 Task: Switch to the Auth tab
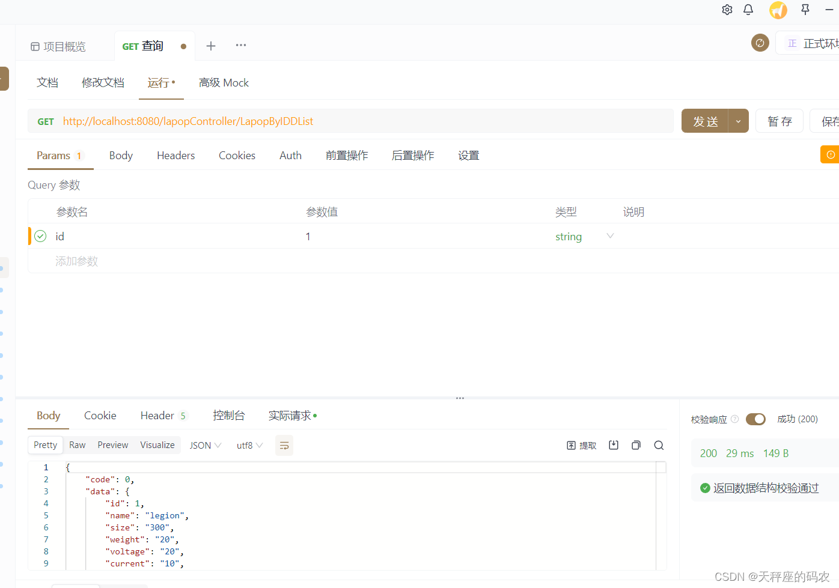click(290, 156)
